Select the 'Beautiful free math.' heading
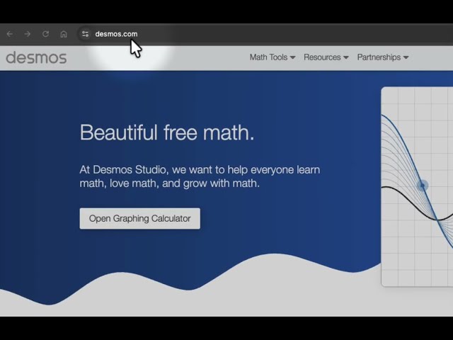 click(167, 132)
